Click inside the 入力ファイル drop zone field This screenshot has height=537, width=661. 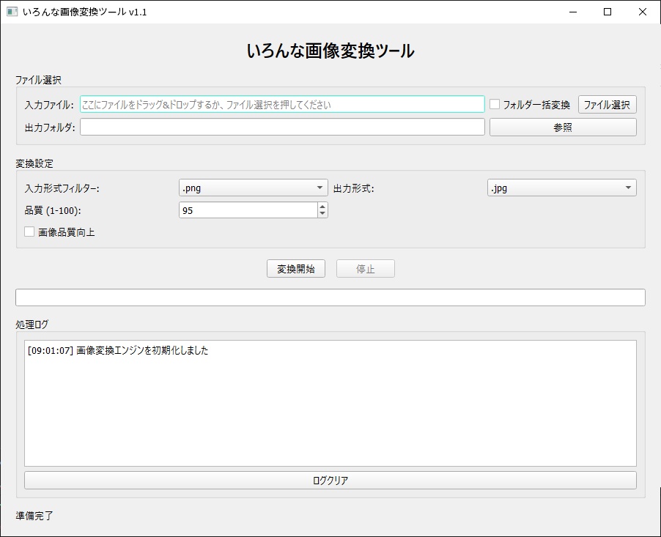pos(282,104)
